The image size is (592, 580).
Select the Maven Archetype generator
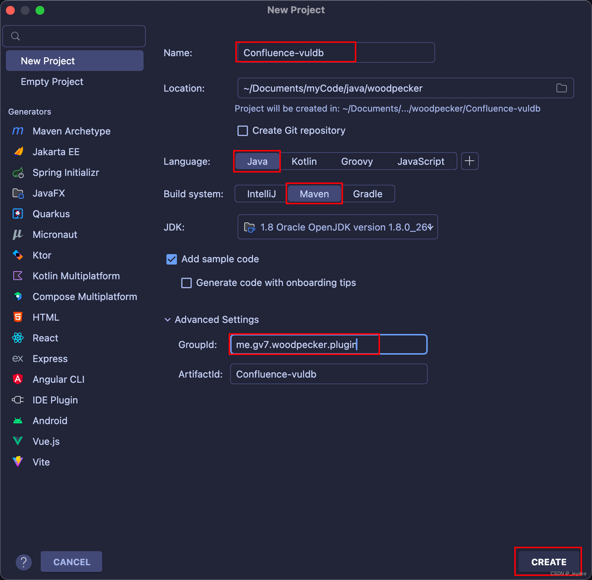click(x=71, y=131)
